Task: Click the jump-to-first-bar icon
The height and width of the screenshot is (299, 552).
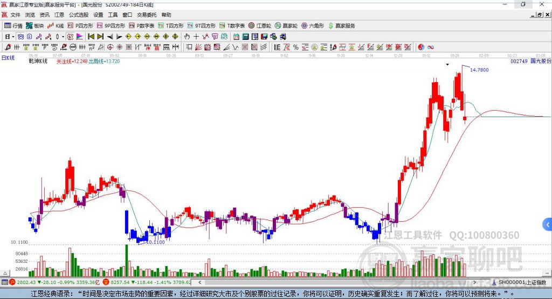Action: 91,37
